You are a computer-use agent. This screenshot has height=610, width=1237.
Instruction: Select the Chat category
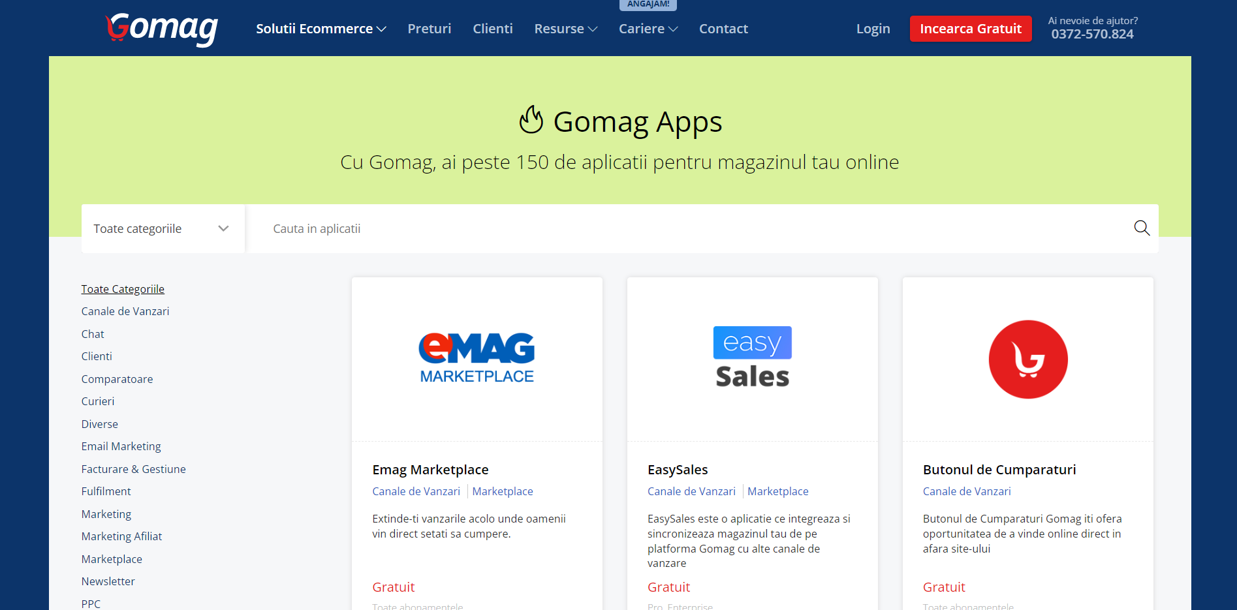click(93, 334)
